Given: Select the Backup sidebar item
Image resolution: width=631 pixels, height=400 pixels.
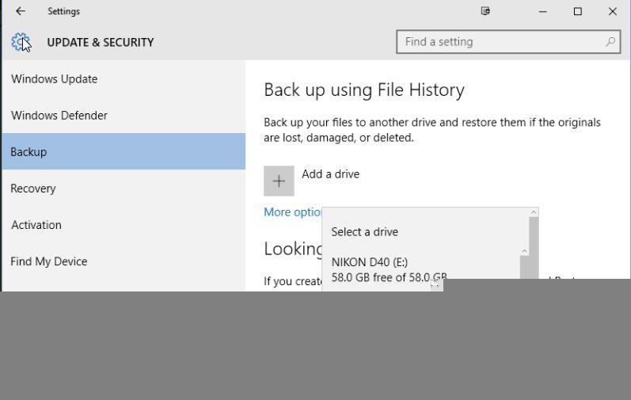Looking at the screenshot, I should [x=29, y=152].
